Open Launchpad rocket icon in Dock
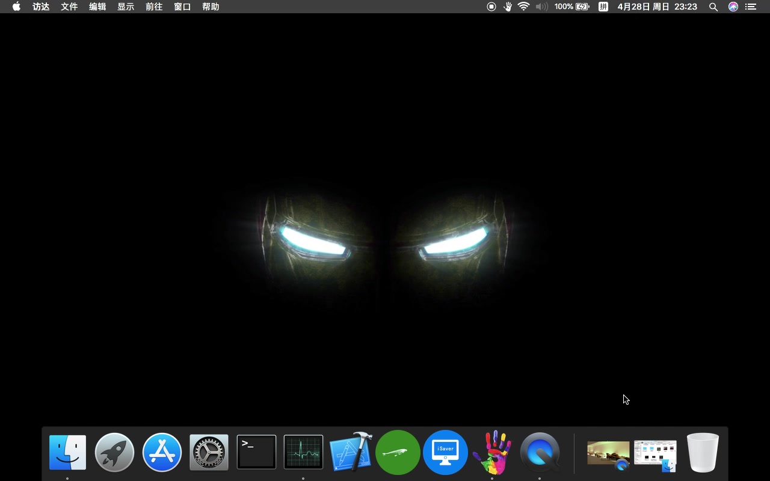The height and width of the screenshot is (481, 770). (x=114, y=452)
